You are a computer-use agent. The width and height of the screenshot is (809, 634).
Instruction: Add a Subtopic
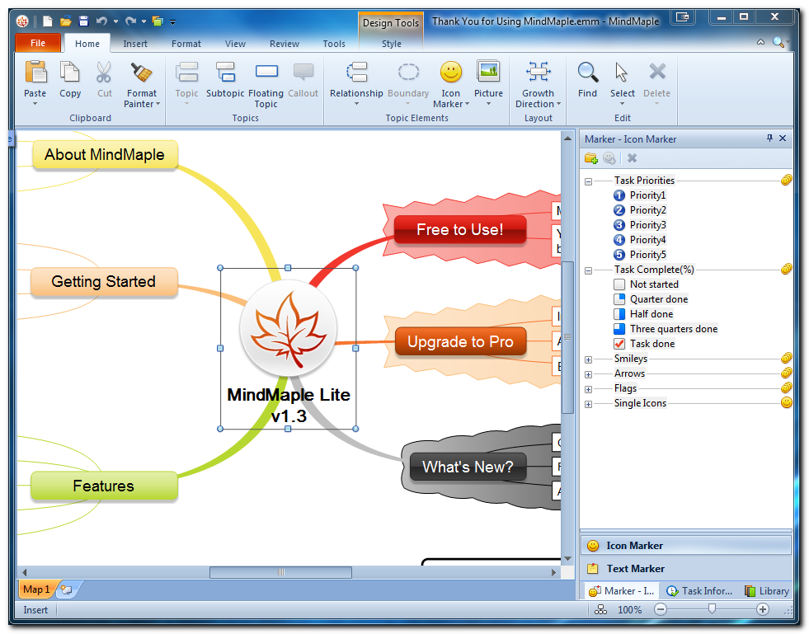pos(225,73)
